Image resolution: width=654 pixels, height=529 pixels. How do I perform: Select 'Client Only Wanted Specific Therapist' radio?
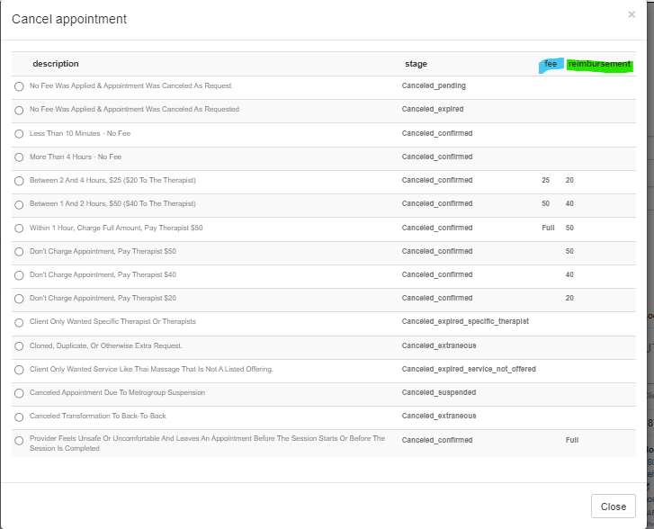(19, 322)
